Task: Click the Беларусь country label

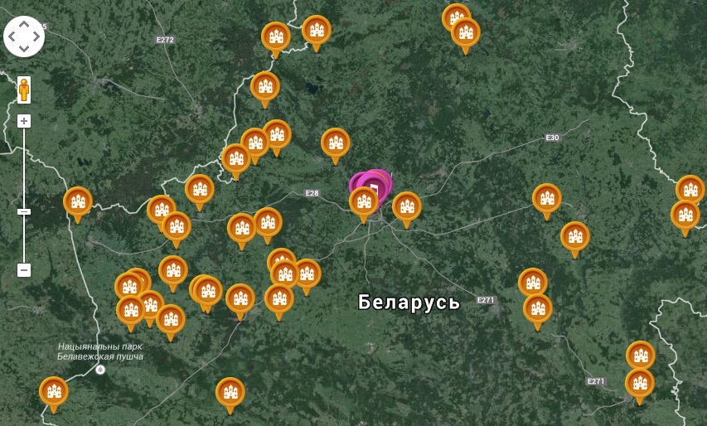Action: click(409, 302)
